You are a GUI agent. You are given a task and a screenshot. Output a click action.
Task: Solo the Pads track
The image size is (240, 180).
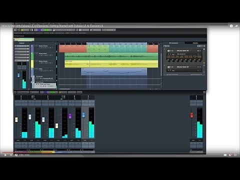click(x=37, y=68)
